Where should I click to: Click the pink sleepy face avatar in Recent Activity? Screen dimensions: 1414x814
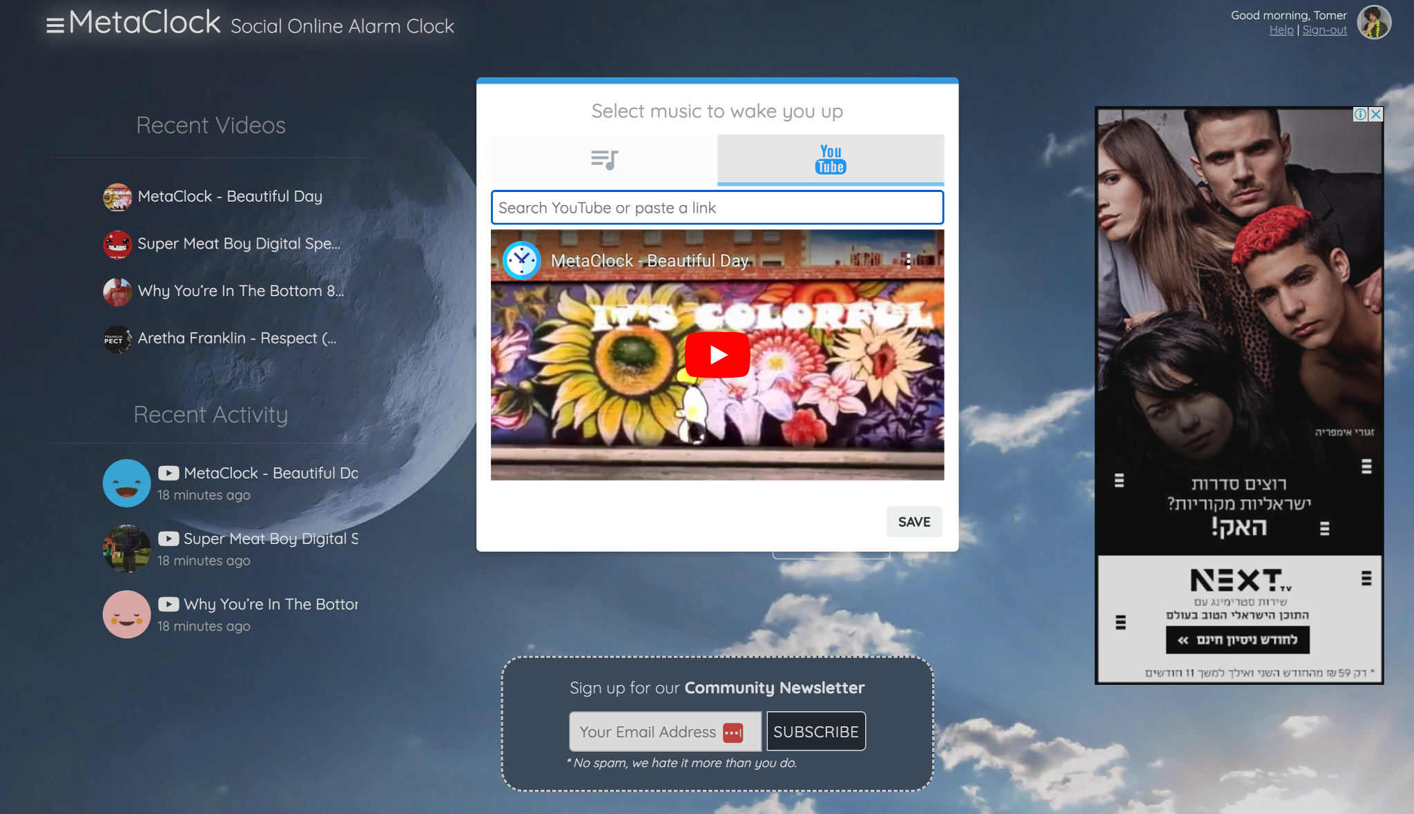[x=126, y=614]
